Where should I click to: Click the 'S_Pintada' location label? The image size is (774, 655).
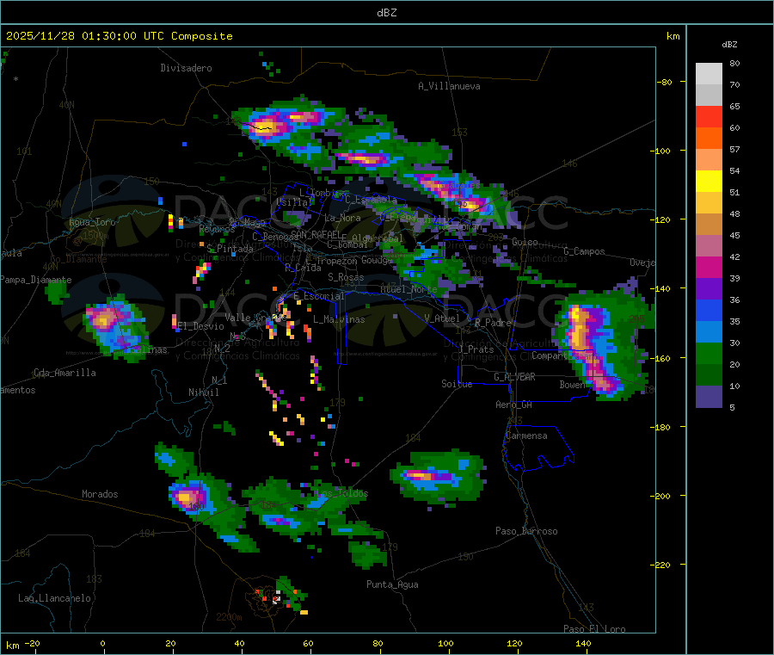(230, 249)
